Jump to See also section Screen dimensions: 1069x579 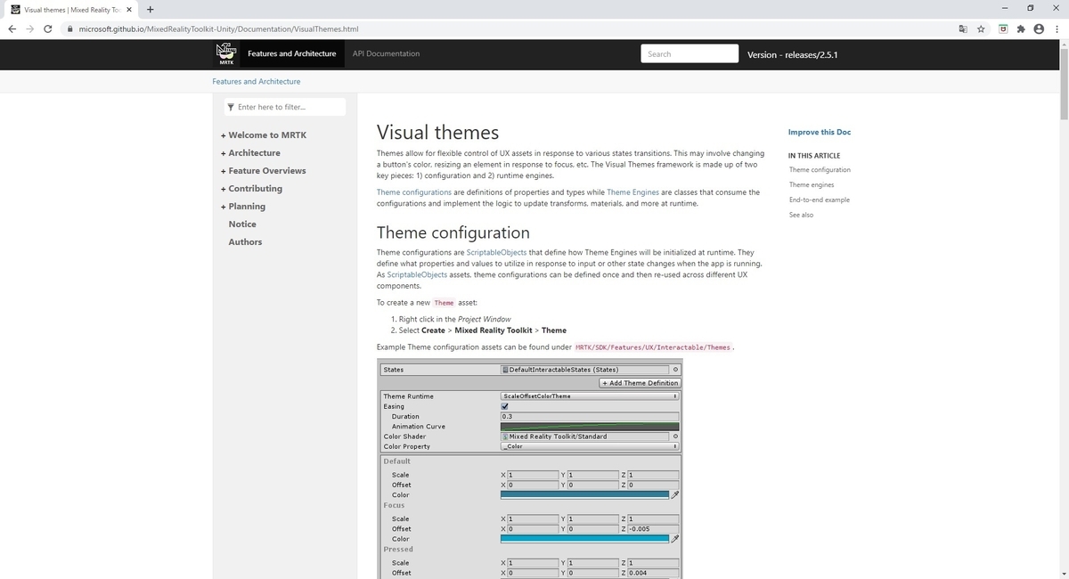(801, 215)
